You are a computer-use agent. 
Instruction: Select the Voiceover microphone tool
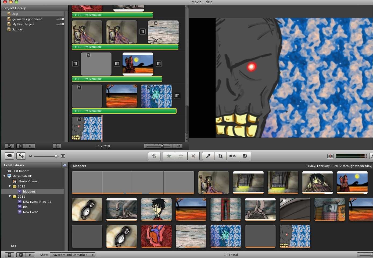[x=208, y=156]
